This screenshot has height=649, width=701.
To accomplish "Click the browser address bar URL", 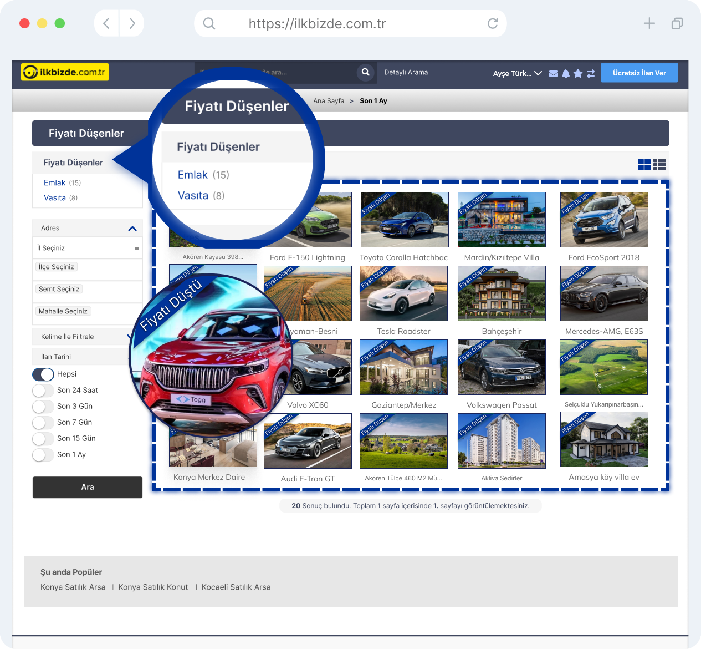I will pos(318,24).
